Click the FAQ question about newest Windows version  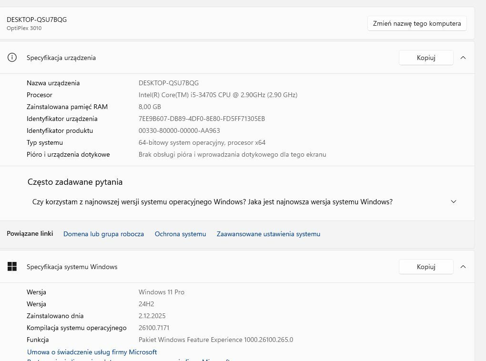click(x=212, y=202)
